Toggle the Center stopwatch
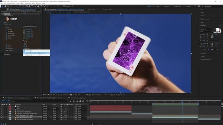The image size is (223, 125). (6, 37)
